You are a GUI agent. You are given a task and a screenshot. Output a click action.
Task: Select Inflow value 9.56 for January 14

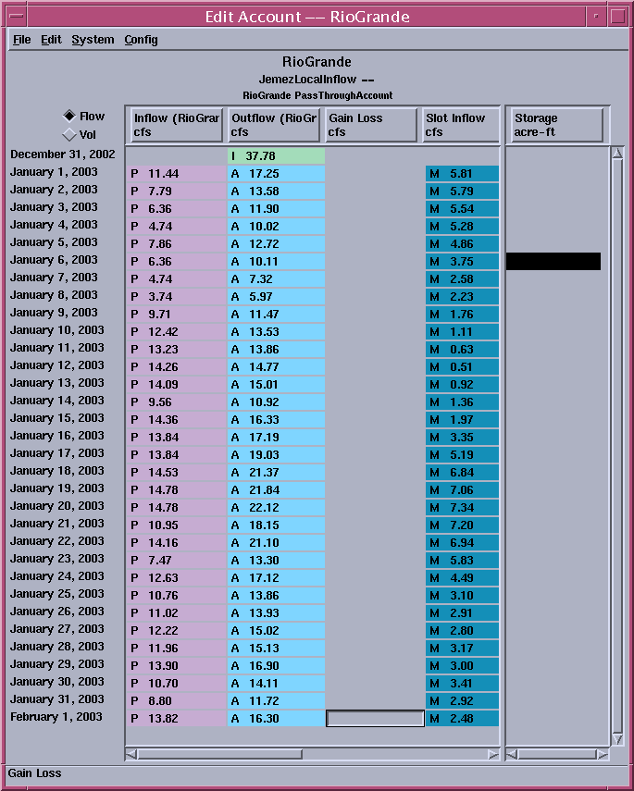click(x=178, y=402)
